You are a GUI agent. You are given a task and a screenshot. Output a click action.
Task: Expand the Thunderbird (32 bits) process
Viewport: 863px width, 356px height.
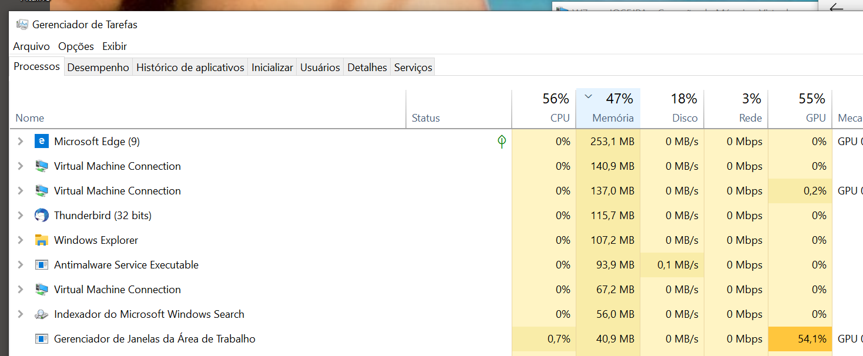coord(21,216)
